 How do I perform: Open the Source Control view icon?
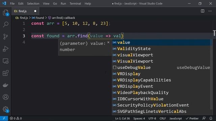[5, 37]
